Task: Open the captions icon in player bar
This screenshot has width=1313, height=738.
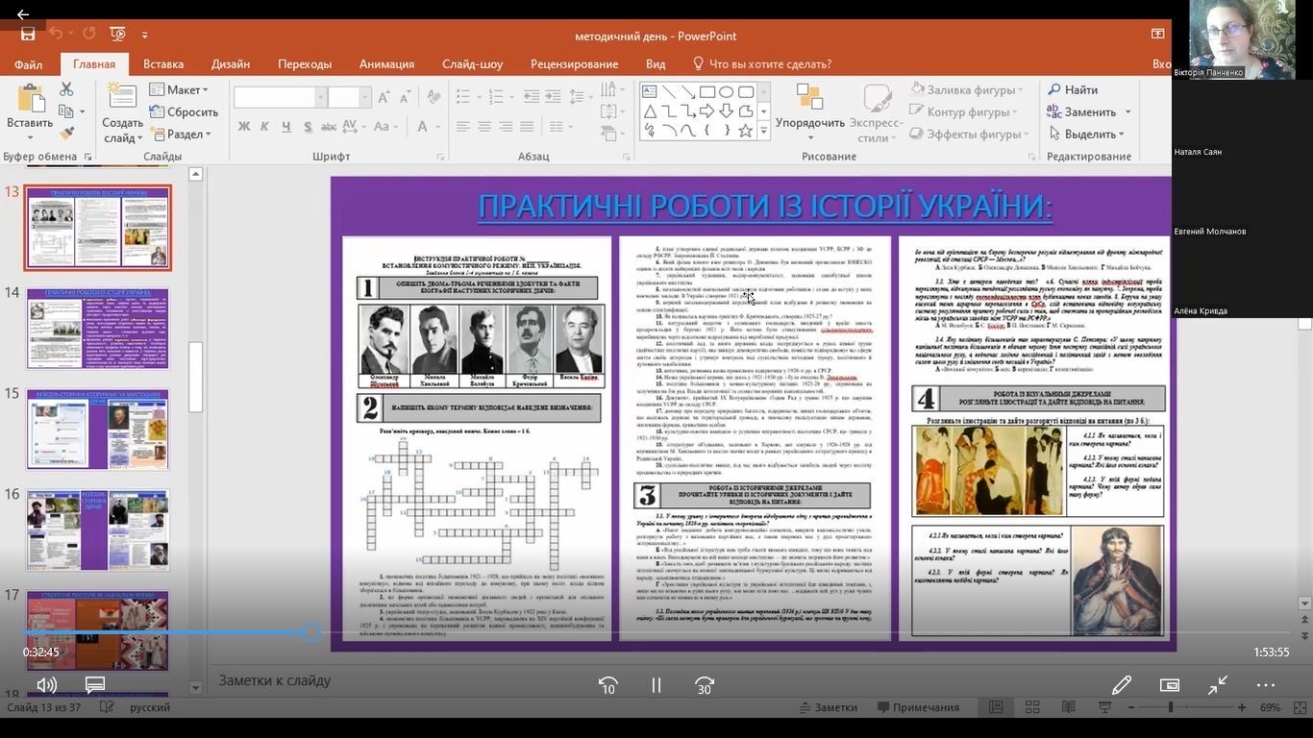Action: click(94, 685)
